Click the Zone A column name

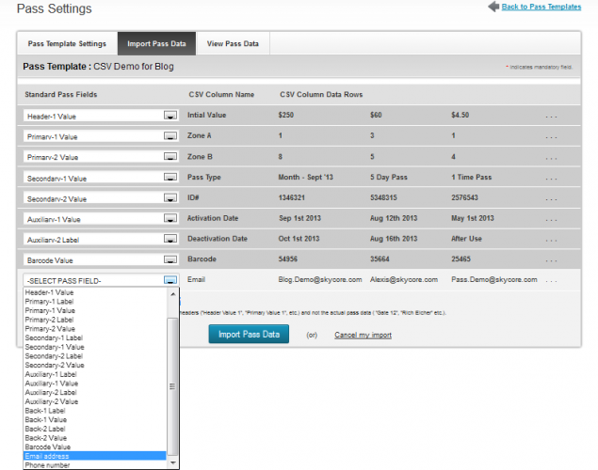[x=200, y=135]
